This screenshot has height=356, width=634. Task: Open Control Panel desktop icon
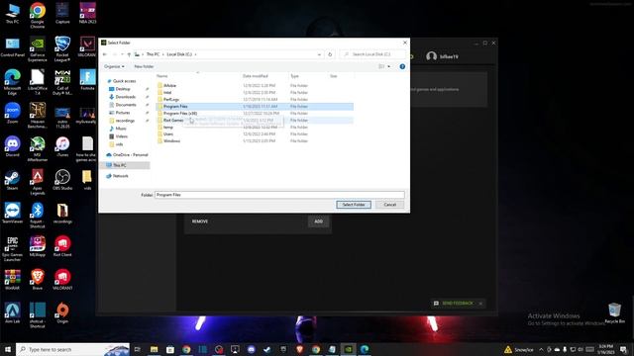coord(12,46)
